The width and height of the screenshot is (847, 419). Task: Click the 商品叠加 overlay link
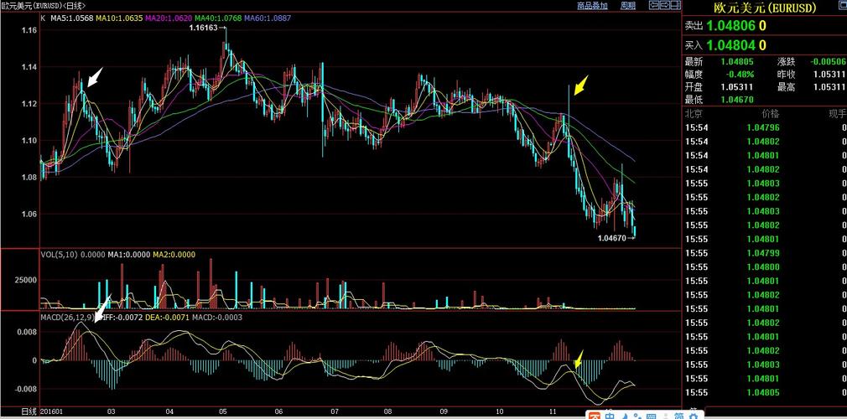(x=592, y=5)
